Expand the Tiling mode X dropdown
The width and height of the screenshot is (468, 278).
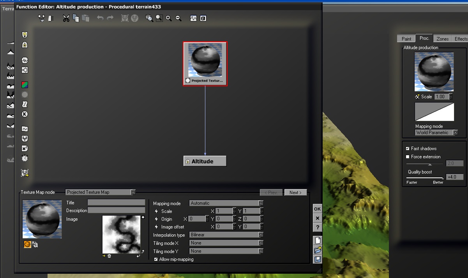point(260,243)
